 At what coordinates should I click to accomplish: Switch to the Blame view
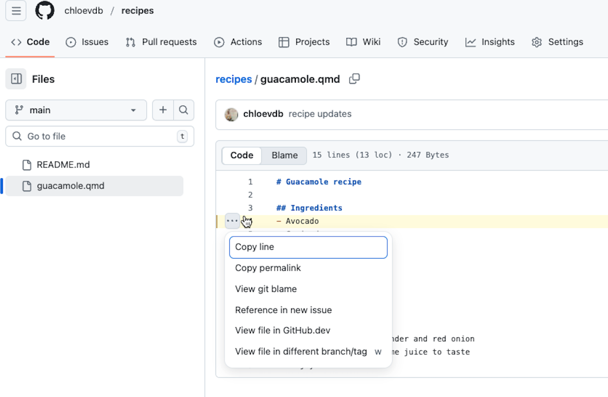coord(284,155)
